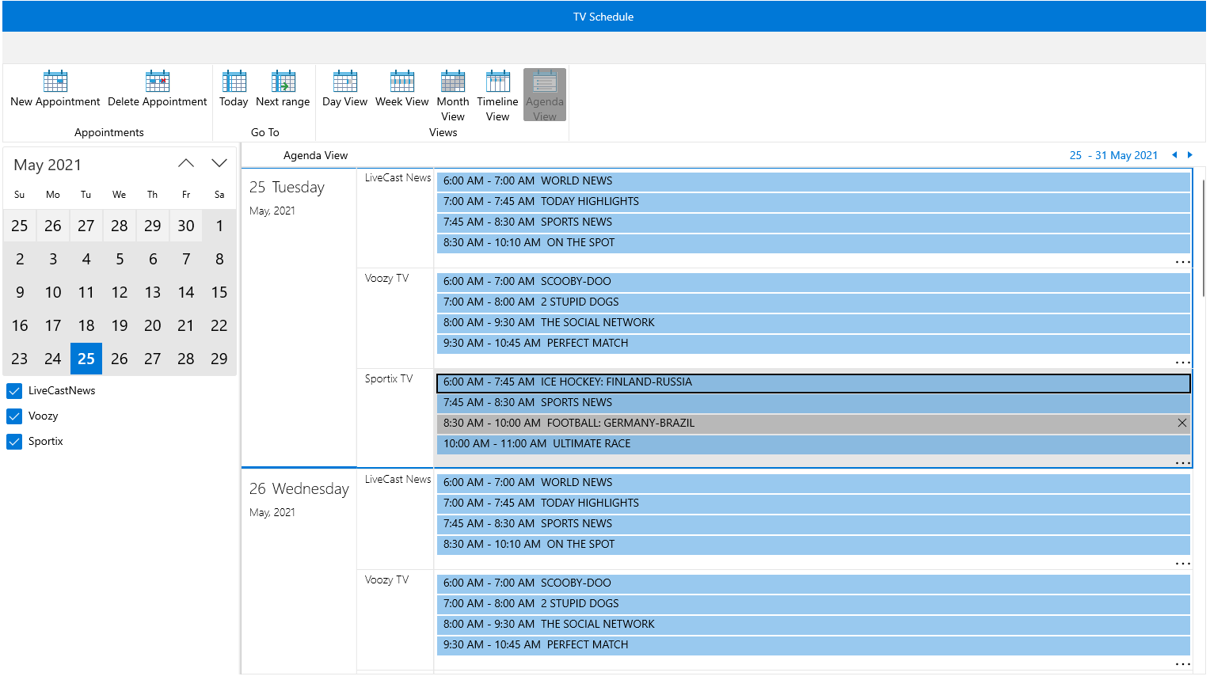
Task: Select Tuesday TODAY HIGHLIGHTS appointment
Action: tap(813, 202)
